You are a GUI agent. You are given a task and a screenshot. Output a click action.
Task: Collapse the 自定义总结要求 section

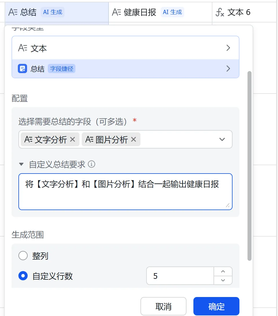tap(21, 164)
